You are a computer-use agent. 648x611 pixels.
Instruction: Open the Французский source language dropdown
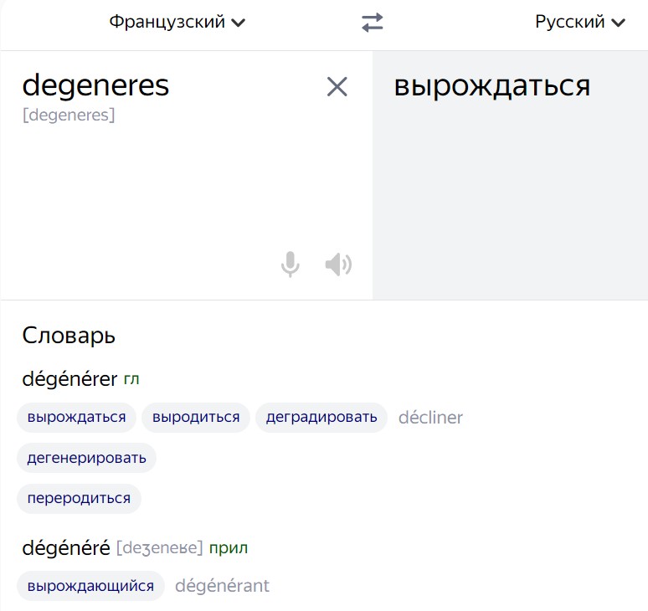coord(177,22)
